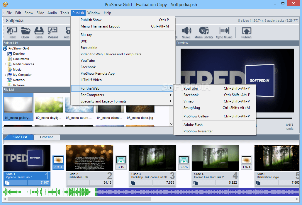Create a new show with the New icon
302x205 pixels.
click(12, 32)
